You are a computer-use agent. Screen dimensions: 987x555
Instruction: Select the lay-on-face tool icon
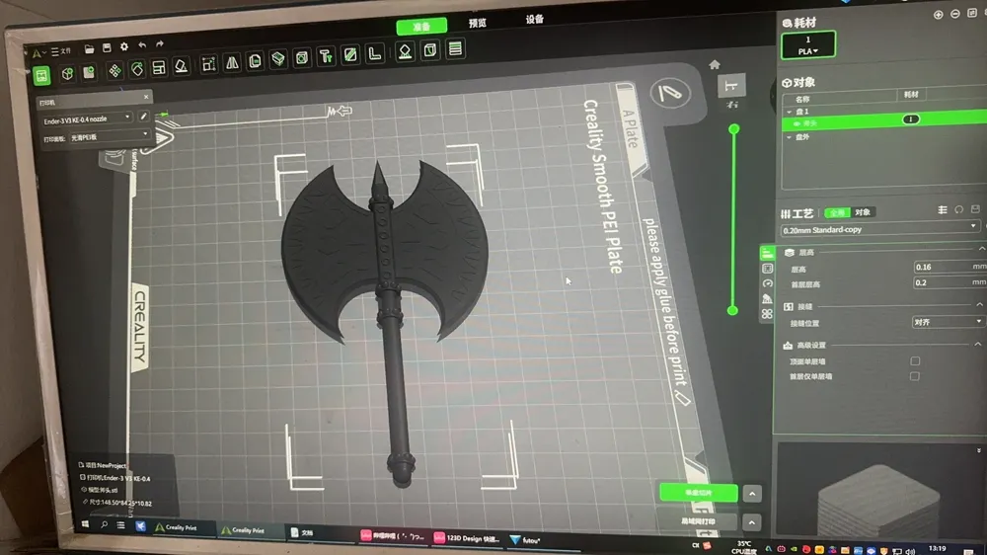click(182, 66)
